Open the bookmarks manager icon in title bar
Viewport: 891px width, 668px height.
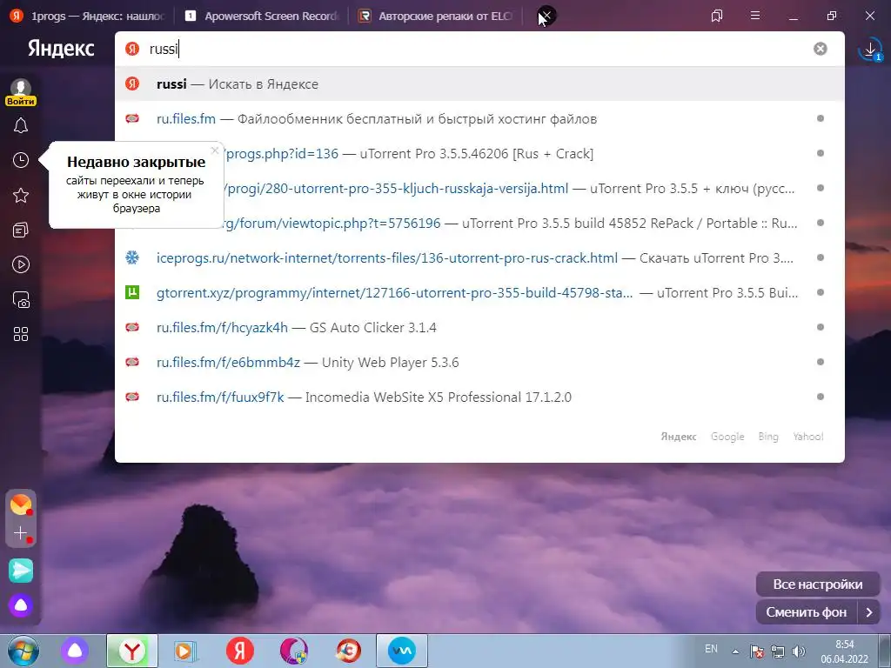717,16
